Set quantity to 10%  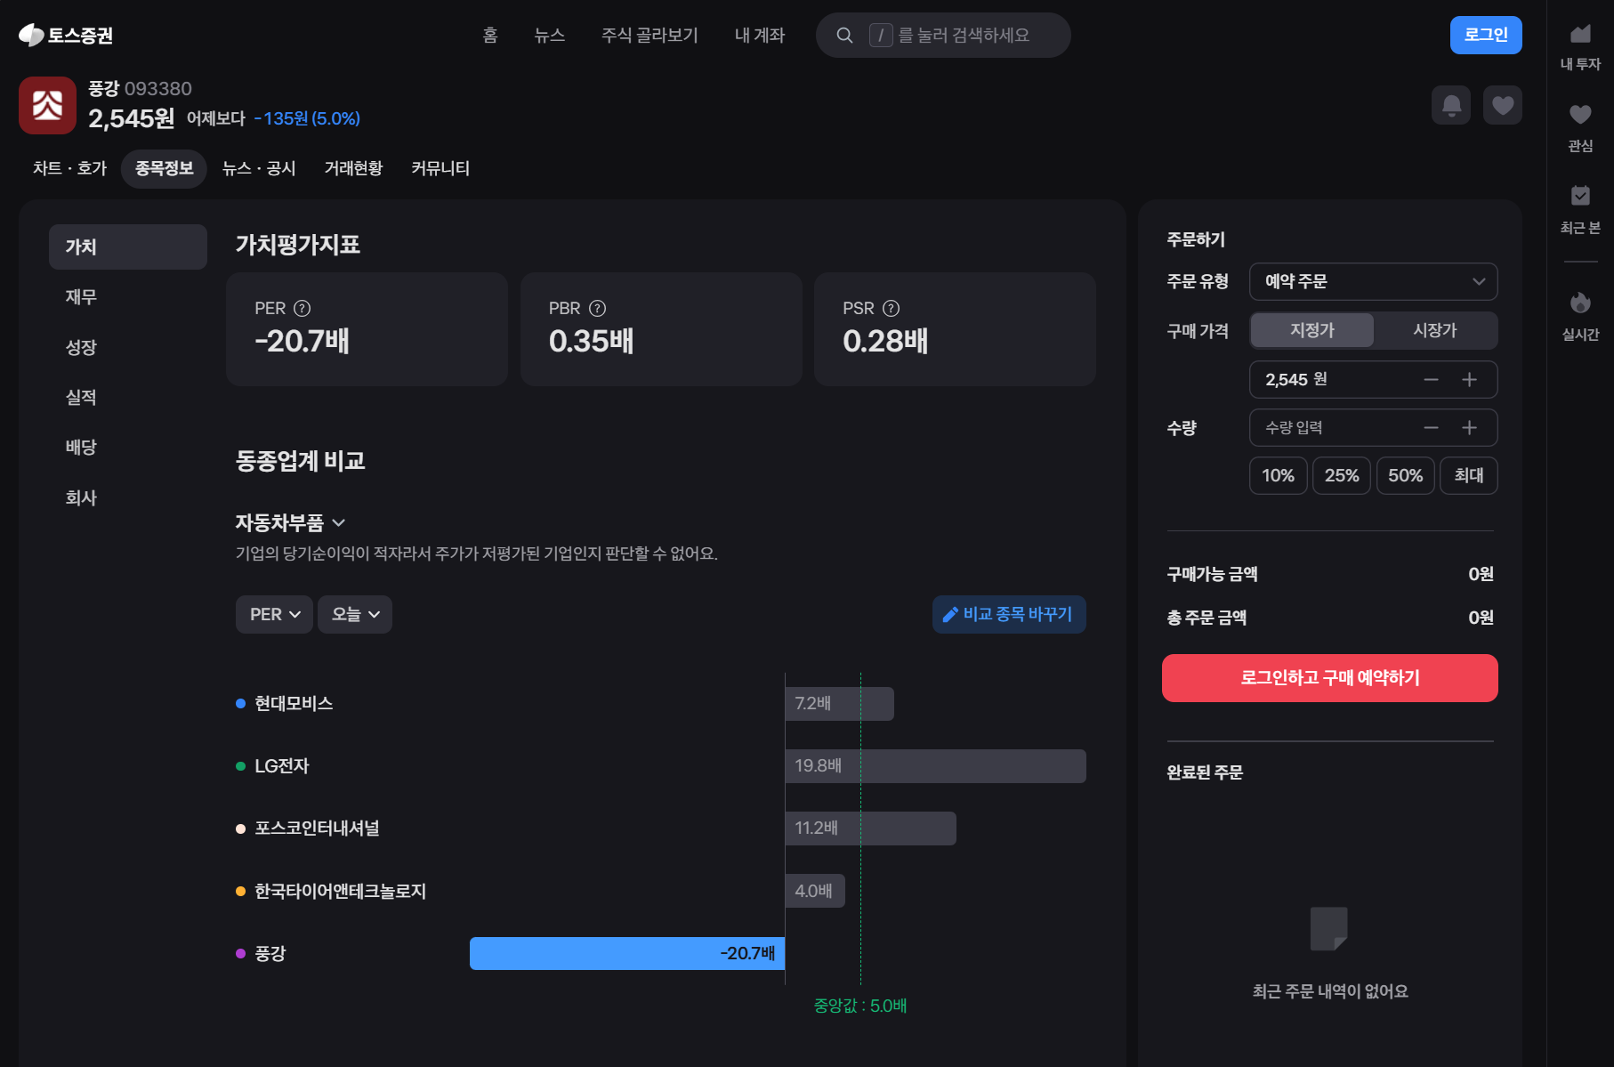(1278, 475)
